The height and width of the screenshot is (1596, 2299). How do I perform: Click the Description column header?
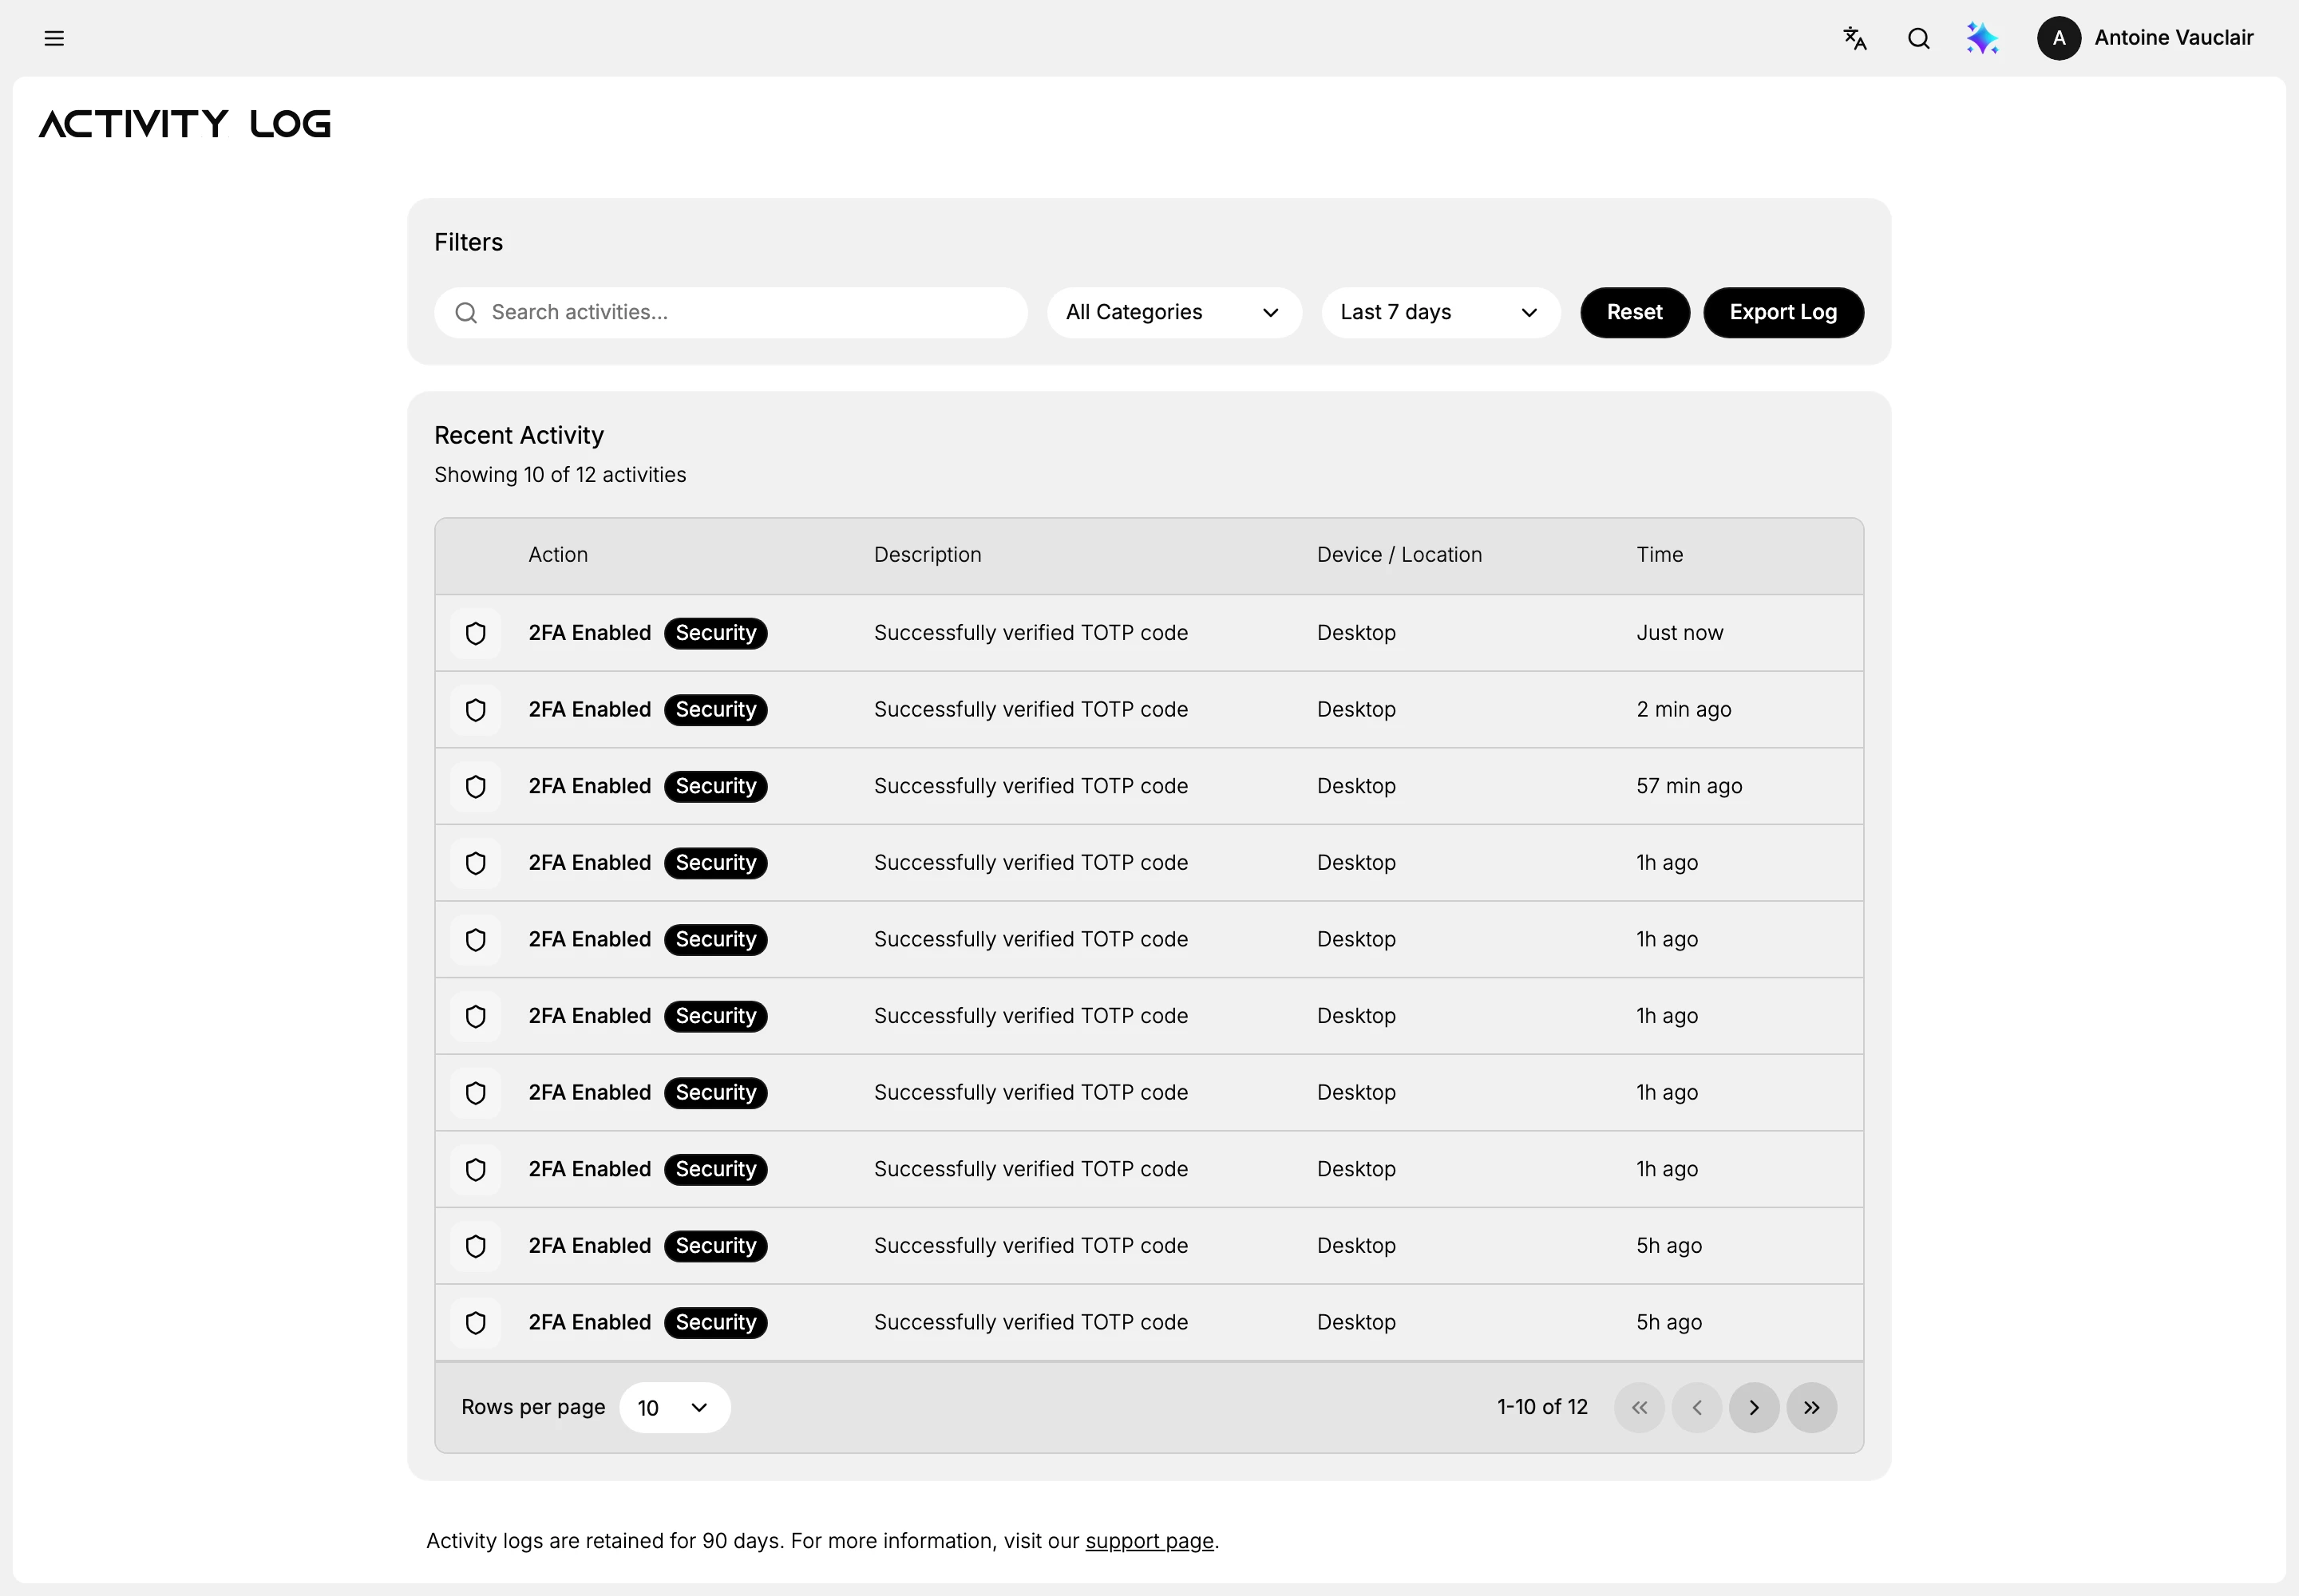pos(928,555)
